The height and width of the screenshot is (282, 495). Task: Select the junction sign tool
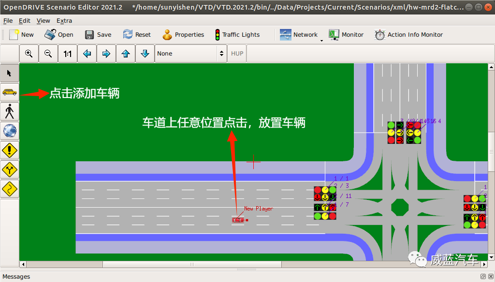point(10,169)
